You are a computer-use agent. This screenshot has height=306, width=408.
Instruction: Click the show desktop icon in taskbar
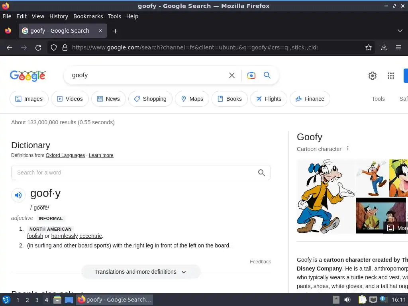point(69,300)
